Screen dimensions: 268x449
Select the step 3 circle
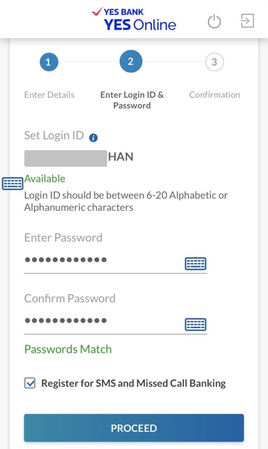(x=214, y=62)
